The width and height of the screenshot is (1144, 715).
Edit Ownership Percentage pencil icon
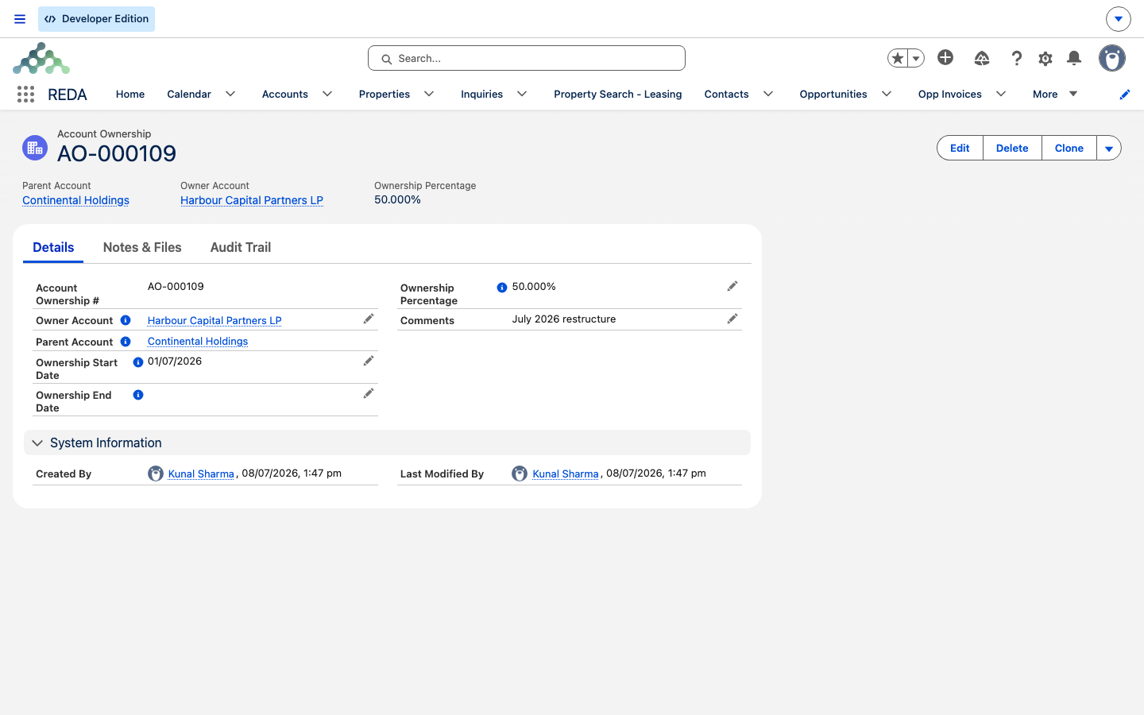click(x=732, y=286)
